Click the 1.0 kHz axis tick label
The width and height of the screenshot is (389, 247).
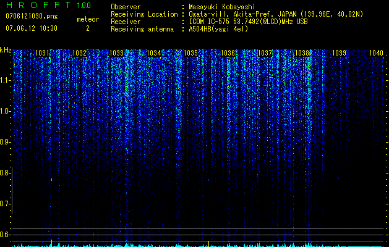tap(6, 111)
